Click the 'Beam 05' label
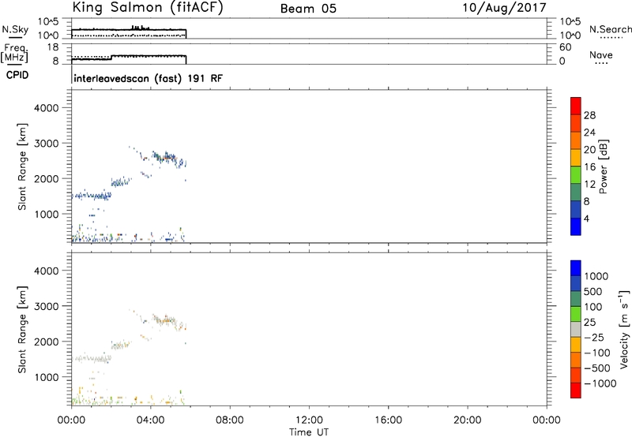This screenshot has width=632, height=437. coord(308,9)
